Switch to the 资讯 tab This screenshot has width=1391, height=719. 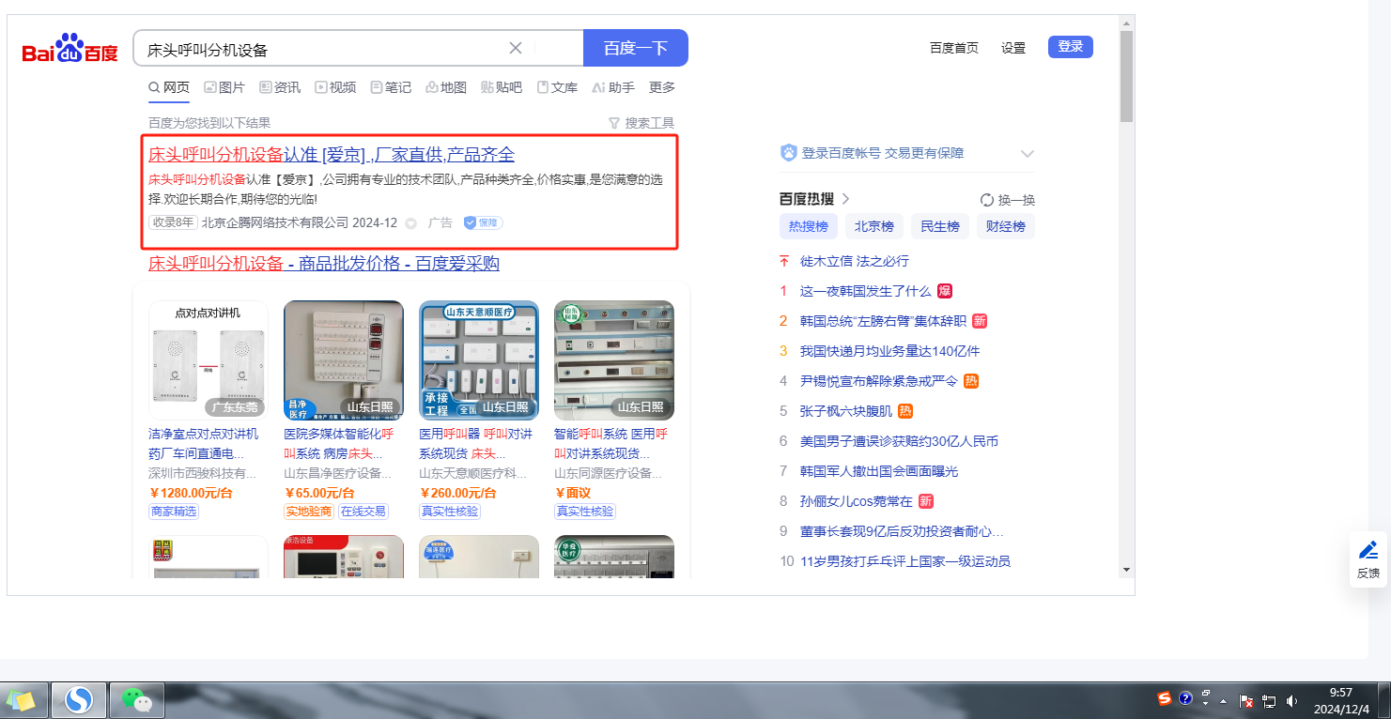(x=280, y=87)
